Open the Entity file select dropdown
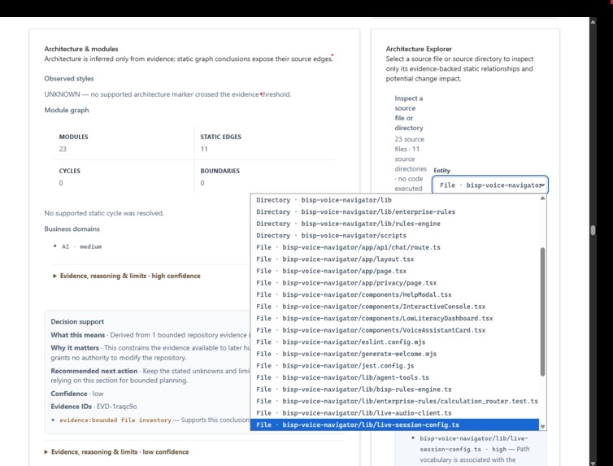The width and height of the screenshot is (613, 466). 490,185
